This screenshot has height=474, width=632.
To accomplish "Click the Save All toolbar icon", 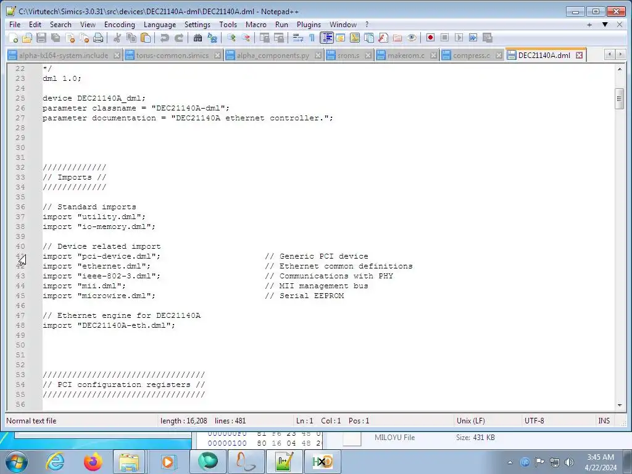I will point(56,38).
